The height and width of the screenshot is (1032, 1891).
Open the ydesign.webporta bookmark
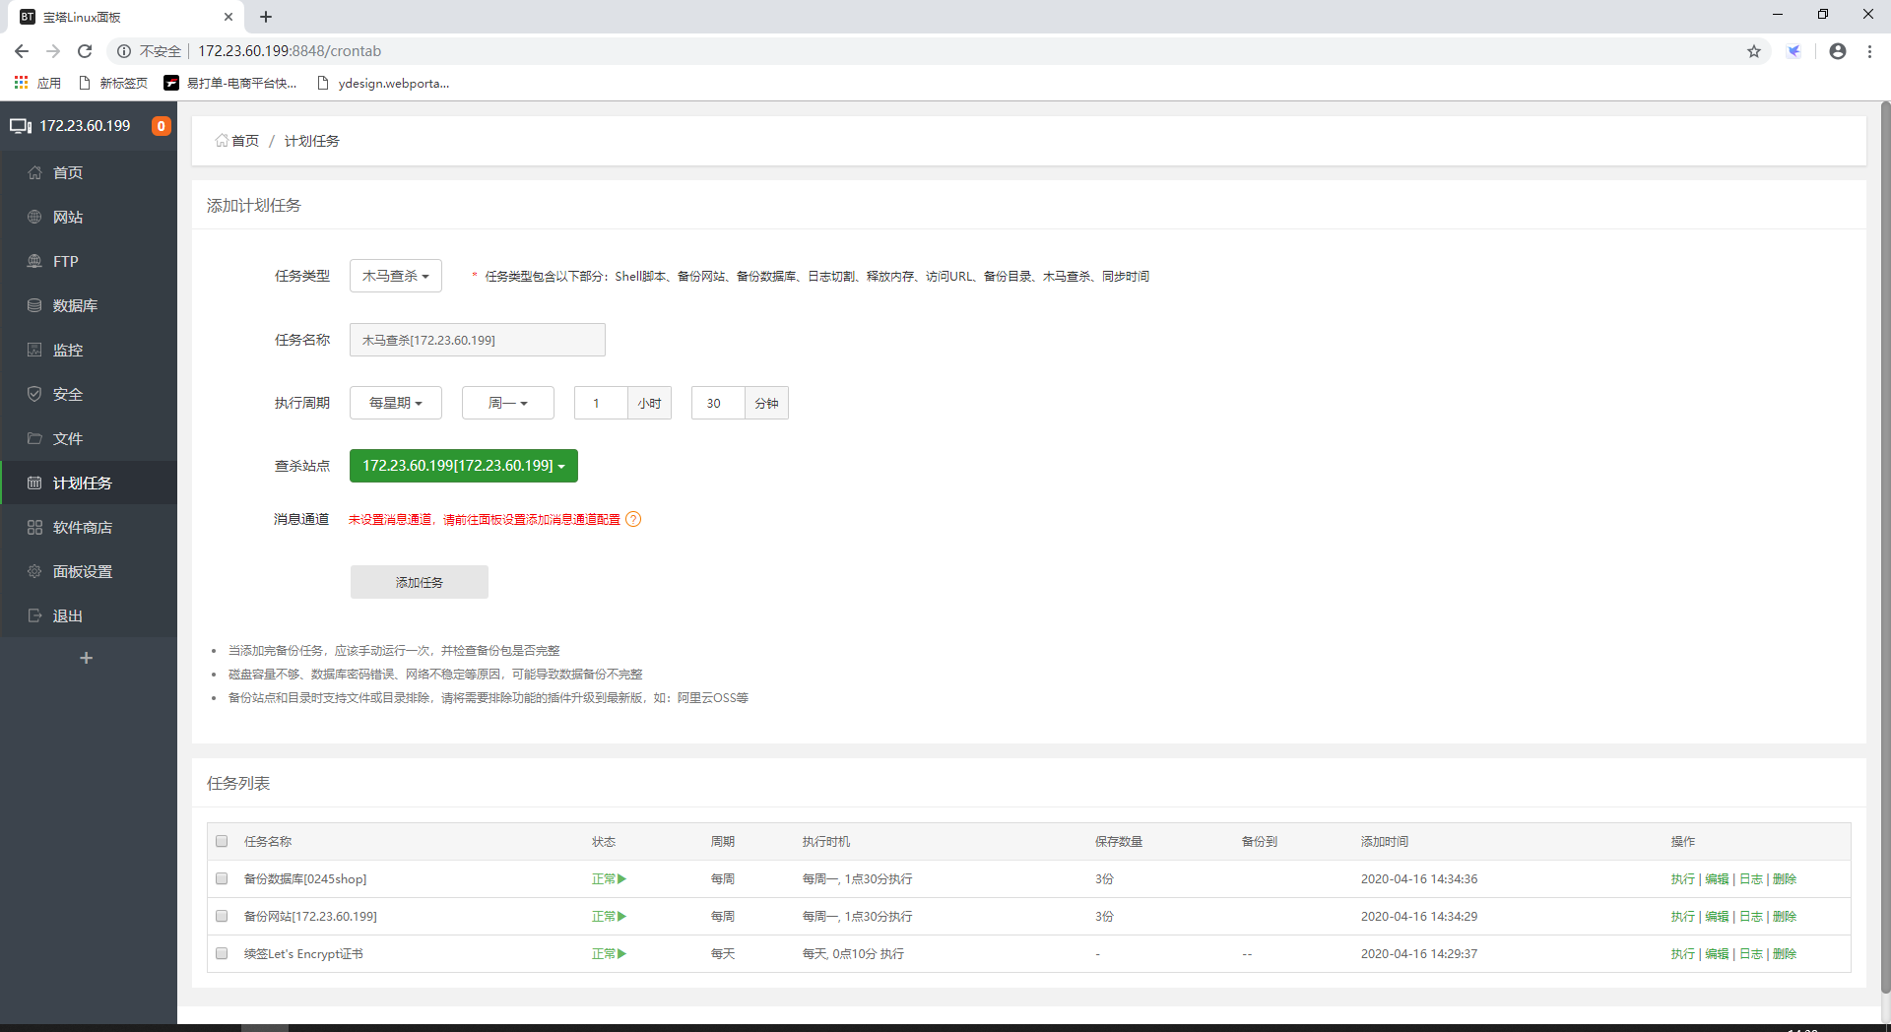[x=383, y=83]
